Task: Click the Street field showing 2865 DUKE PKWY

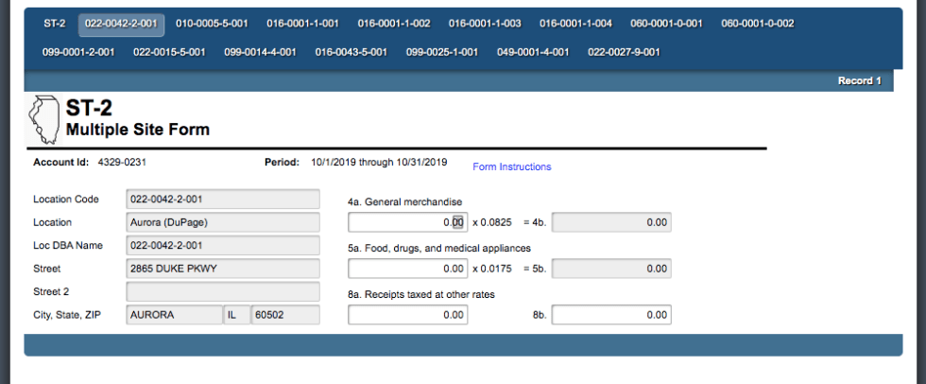Action: (222, 269)
